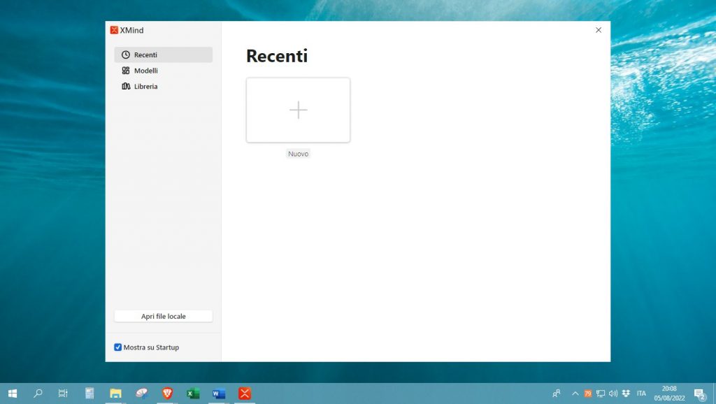Expand hidden system tray icons chevron
This screenshot has height=404, width=716.
tap(575, 394)
